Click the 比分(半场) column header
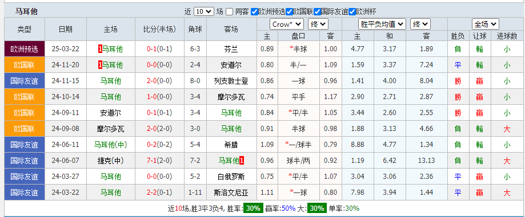The height and width of the screenshot is (217, 525). click(159, 30)
